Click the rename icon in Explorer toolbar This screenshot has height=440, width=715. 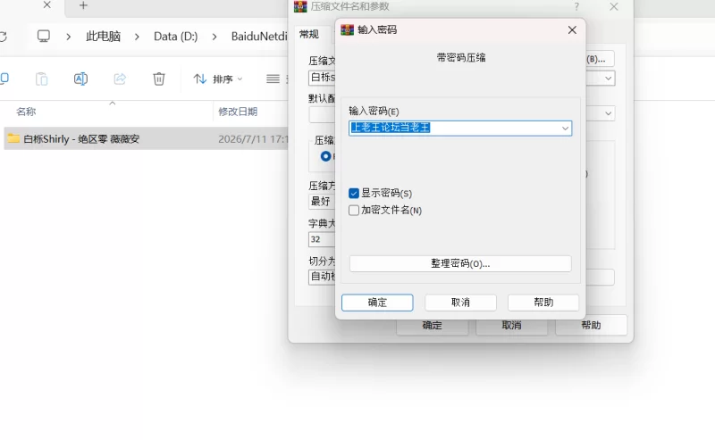pyautogui.click(x=80, y=79)
